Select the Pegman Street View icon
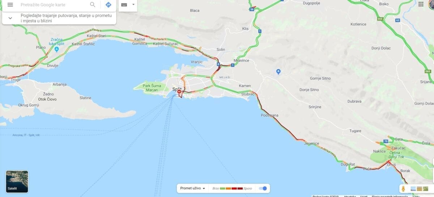 coord(403,189)
